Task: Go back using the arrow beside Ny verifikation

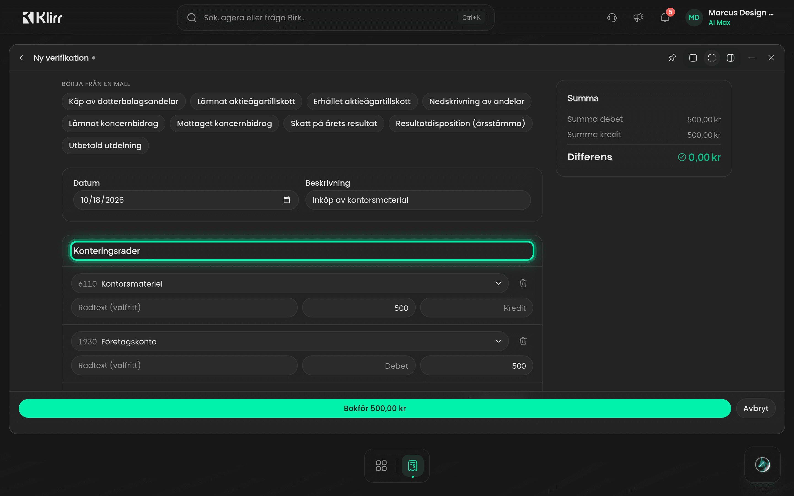Action: tap(22, 58)
